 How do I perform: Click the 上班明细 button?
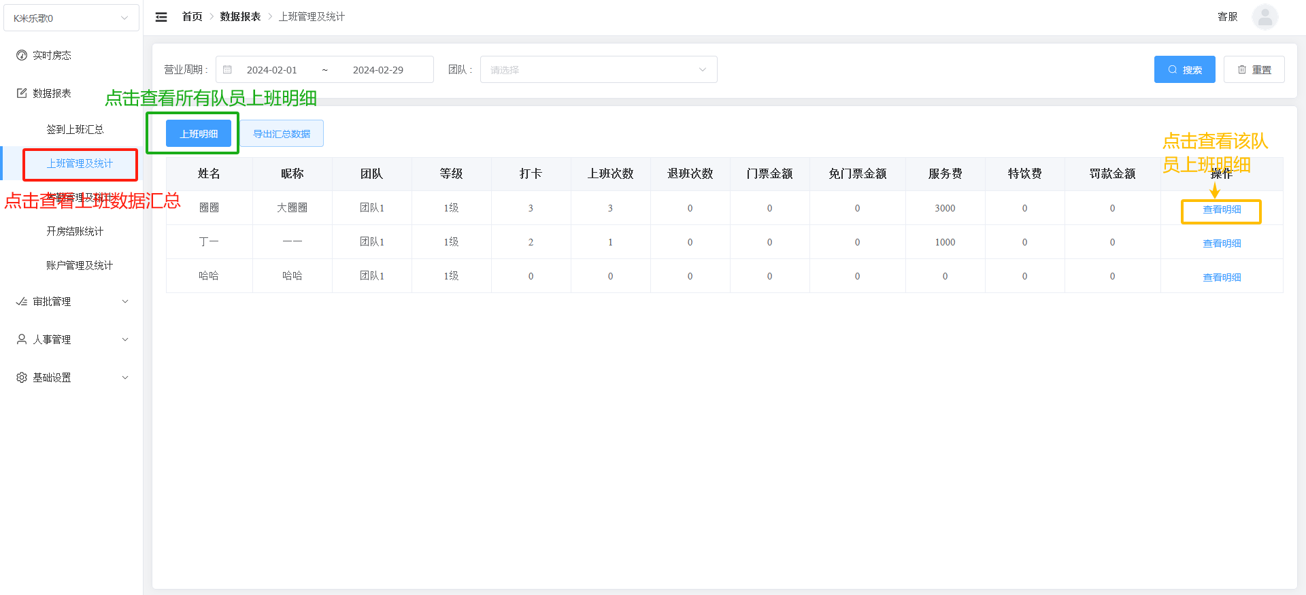(x=199, y=134)
